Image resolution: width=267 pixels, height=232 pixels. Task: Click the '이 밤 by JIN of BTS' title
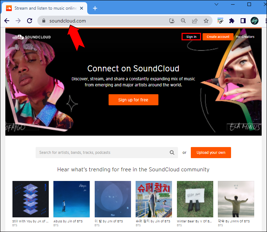click(109, 221)
